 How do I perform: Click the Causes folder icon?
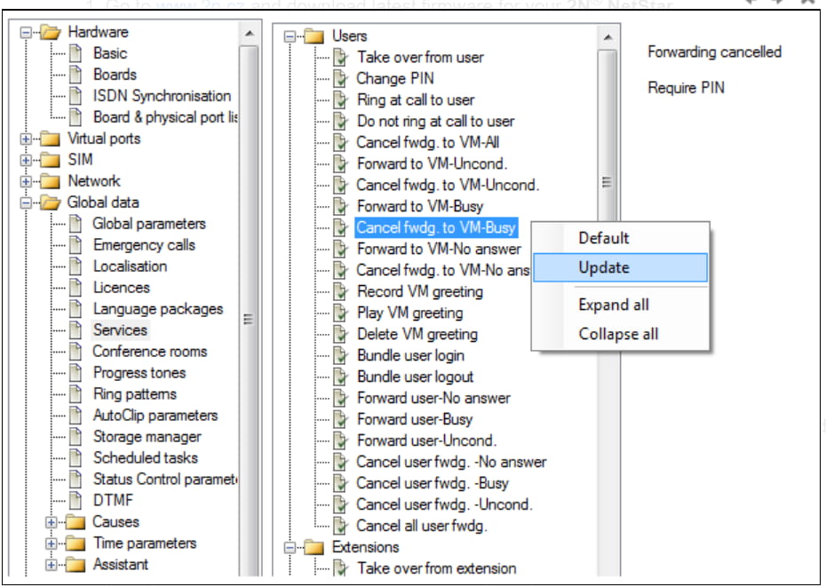tap(75, 522)
